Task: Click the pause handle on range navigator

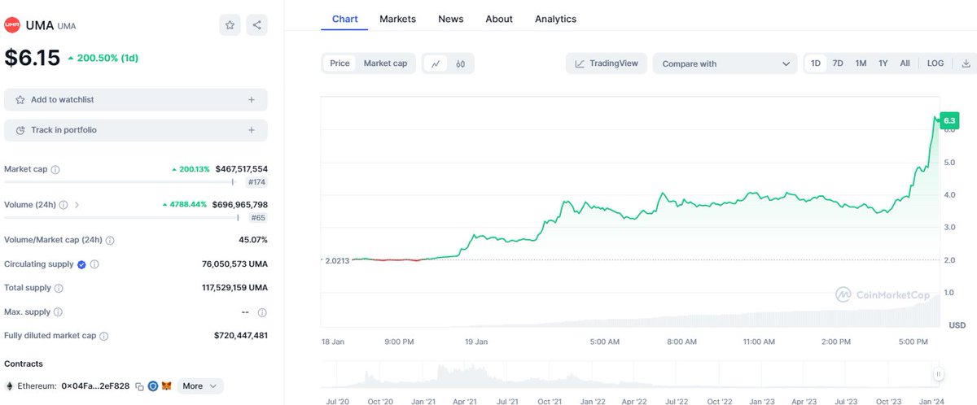Action: click(938, 374)
